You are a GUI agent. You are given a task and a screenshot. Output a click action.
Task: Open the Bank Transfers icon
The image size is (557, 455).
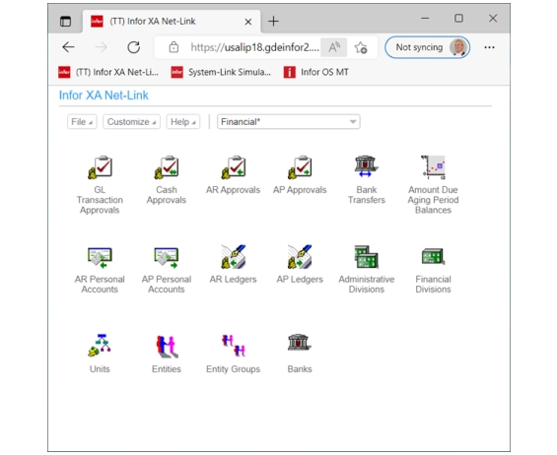coord(367,166)
